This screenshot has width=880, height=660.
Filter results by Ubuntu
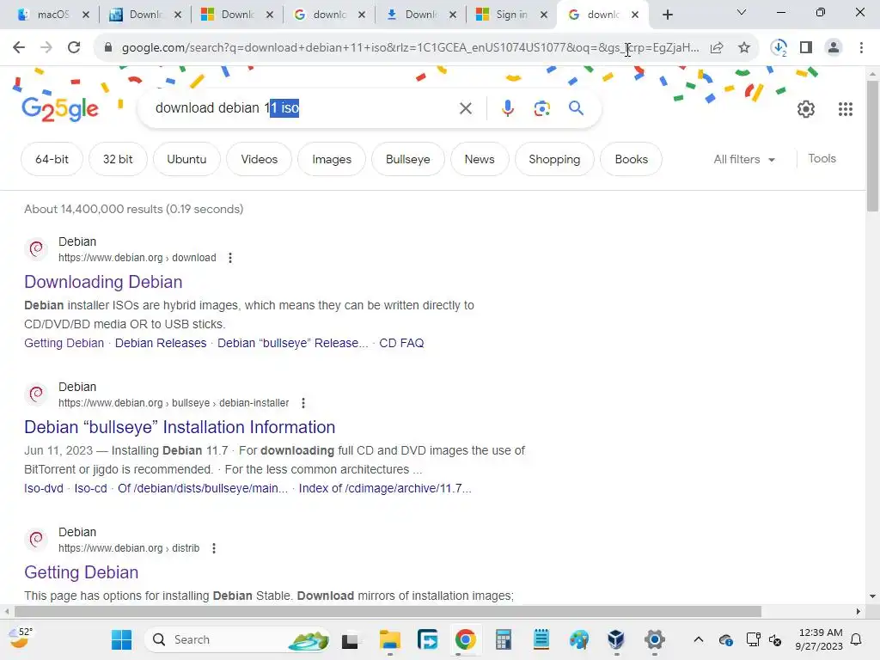186,159
